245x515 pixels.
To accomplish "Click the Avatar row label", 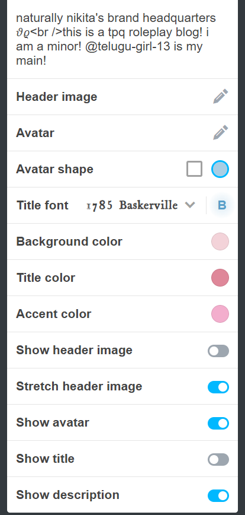I will [35, 133].
